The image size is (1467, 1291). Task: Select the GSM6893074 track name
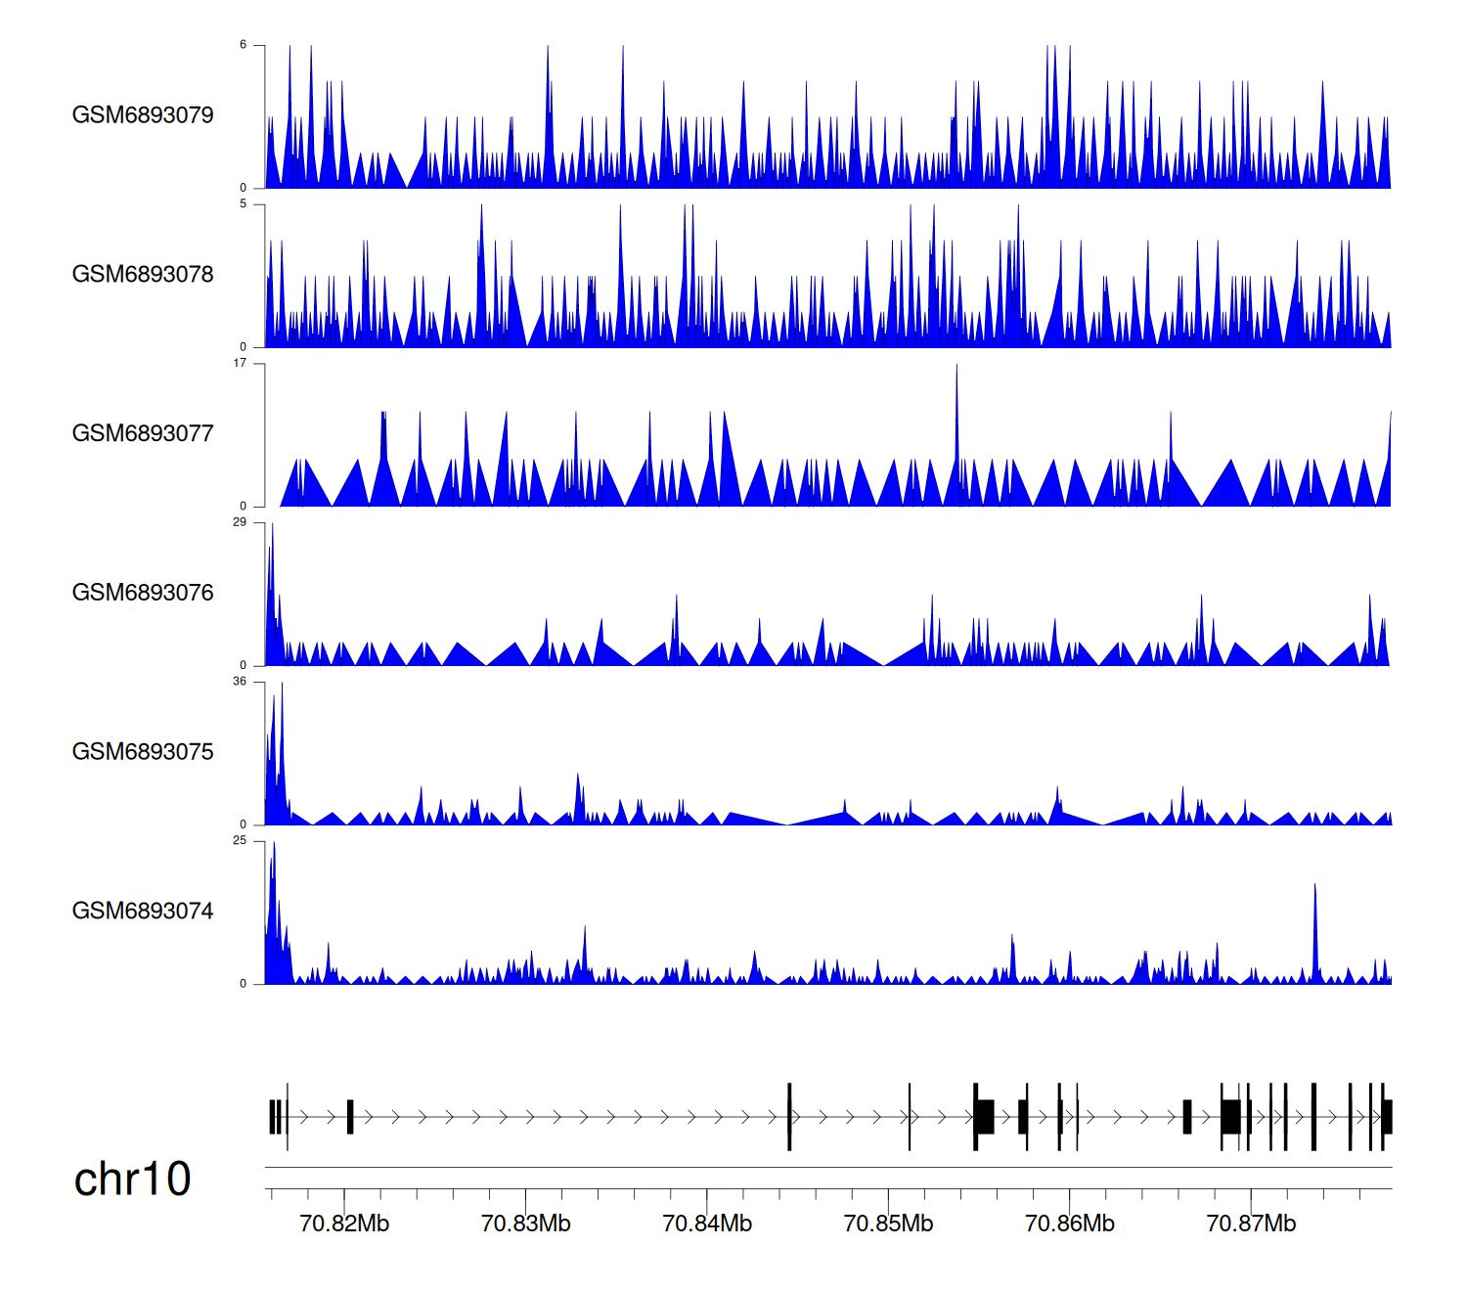143,912
